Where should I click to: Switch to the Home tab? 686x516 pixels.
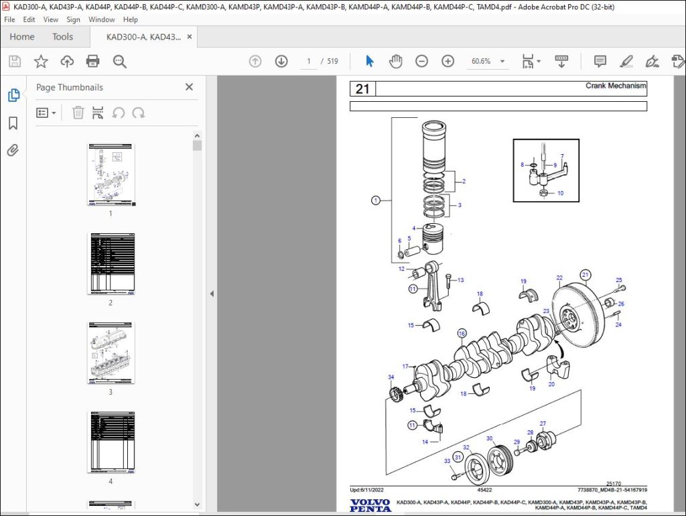pos(22,37)
